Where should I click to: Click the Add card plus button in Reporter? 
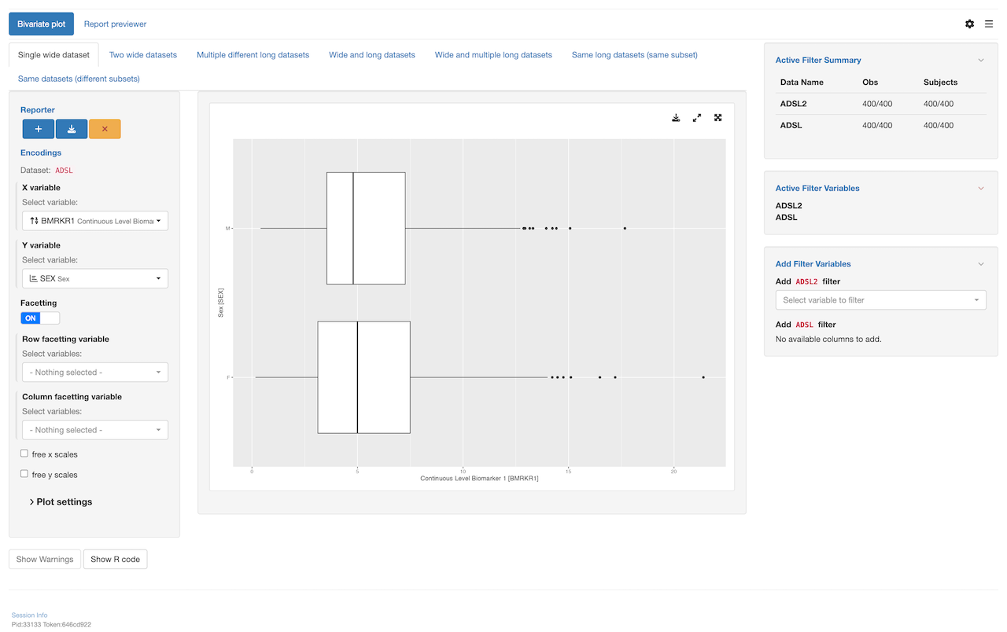point(38,129)
